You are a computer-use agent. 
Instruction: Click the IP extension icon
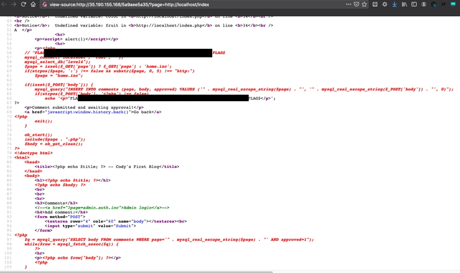coord(443,5)
